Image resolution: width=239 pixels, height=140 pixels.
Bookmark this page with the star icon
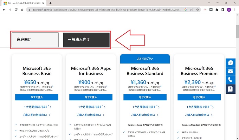[198, 9]
